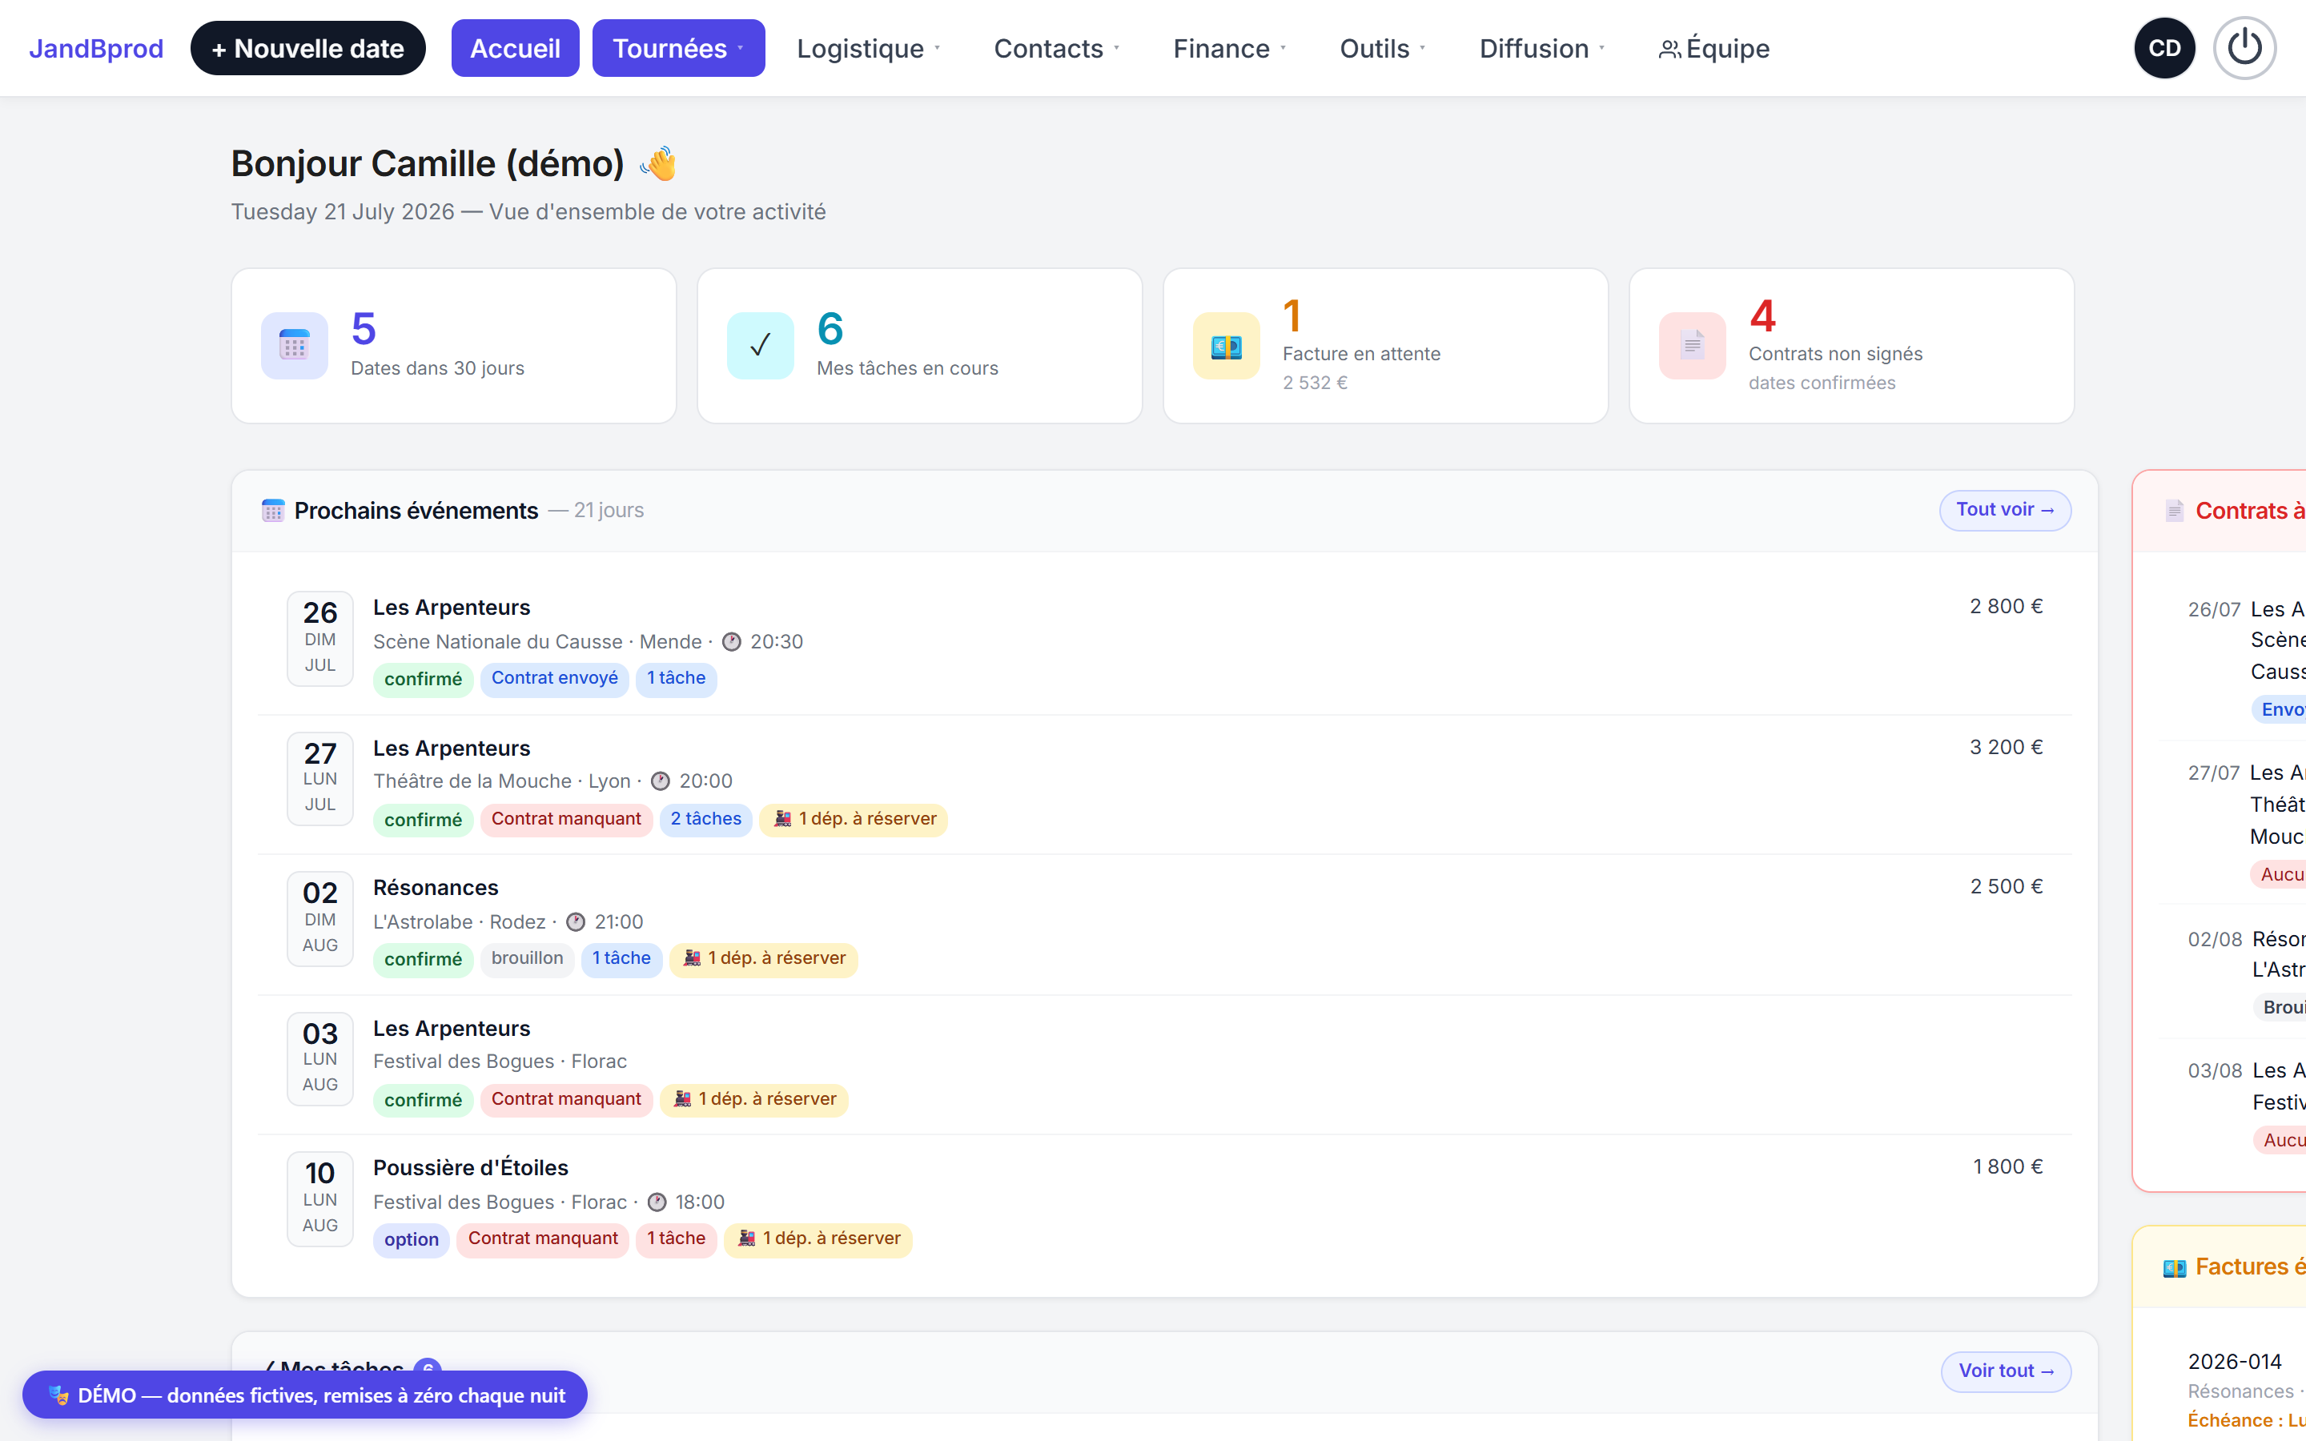Click the waving hand emoji
Image resolution: width=2306 pixels, height=1441 pixels.
pyautogui.click(x=658, y=163)
